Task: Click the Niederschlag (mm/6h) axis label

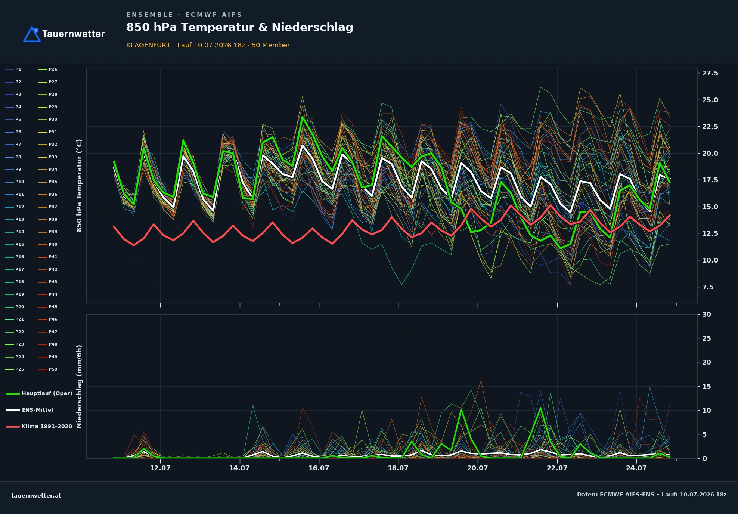Action: 79,386
